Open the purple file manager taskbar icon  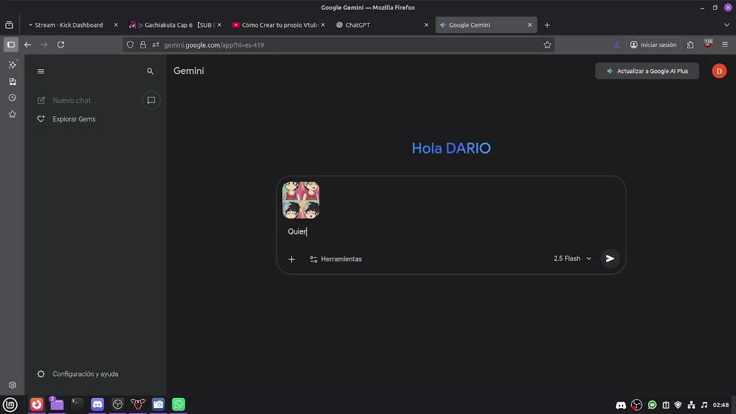(x=56, y=405)
